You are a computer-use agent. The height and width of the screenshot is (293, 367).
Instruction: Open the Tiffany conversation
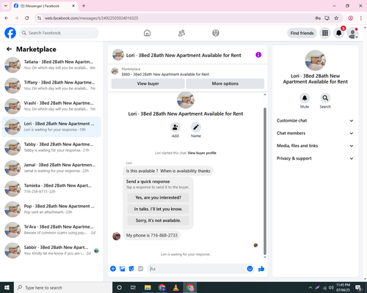(51, 86)
